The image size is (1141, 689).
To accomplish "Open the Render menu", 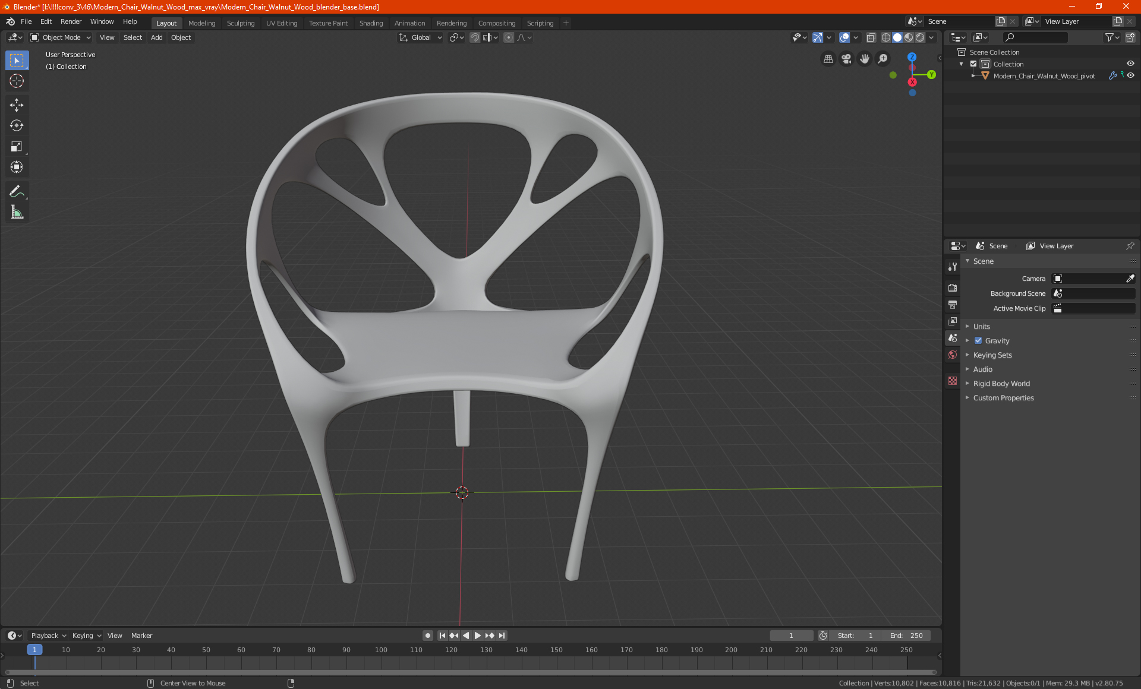I will pyautogui.click(x=71, y=21).
